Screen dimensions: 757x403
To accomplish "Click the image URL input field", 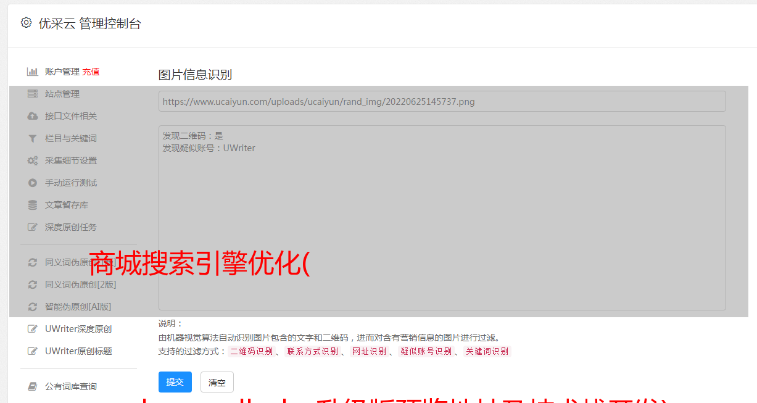I will tap(442, 101).
